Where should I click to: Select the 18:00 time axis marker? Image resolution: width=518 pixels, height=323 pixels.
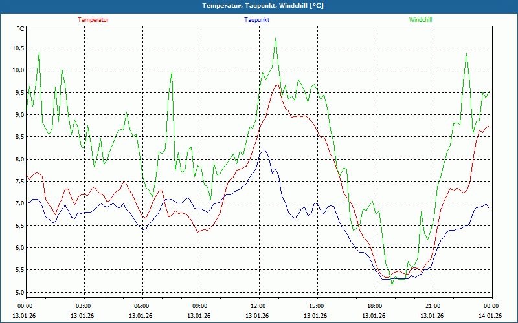tap(375, 306)
